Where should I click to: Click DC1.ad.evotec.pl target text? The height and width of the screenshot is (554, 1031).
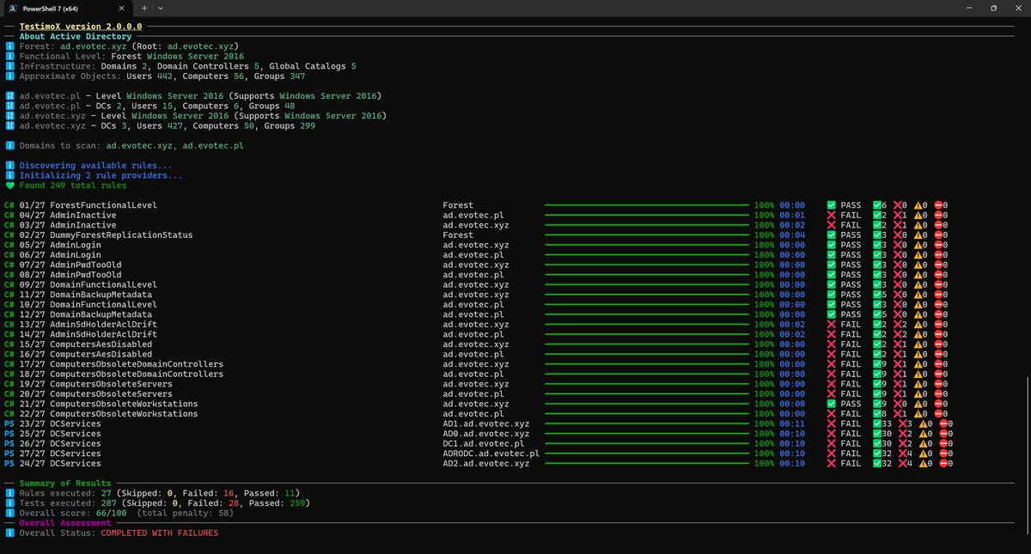pyautogui.click(x=484, y=444)
